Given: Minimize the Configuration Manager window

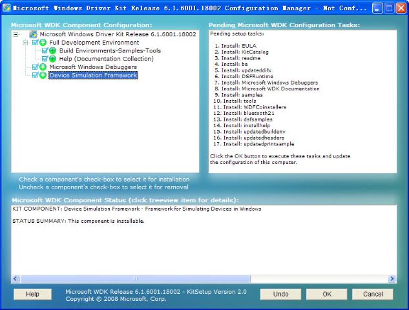Looking at the screenshot, I should coord(377,8).
